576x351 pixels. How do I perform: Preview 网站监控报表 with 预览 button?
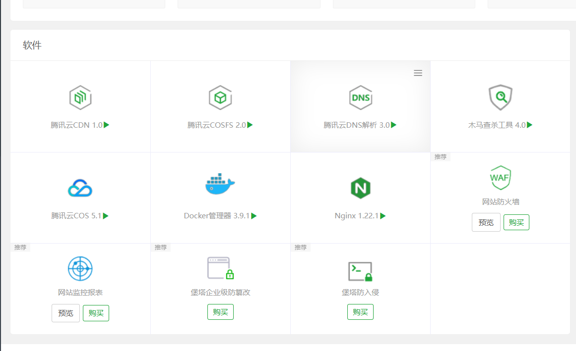pos(66,313)
